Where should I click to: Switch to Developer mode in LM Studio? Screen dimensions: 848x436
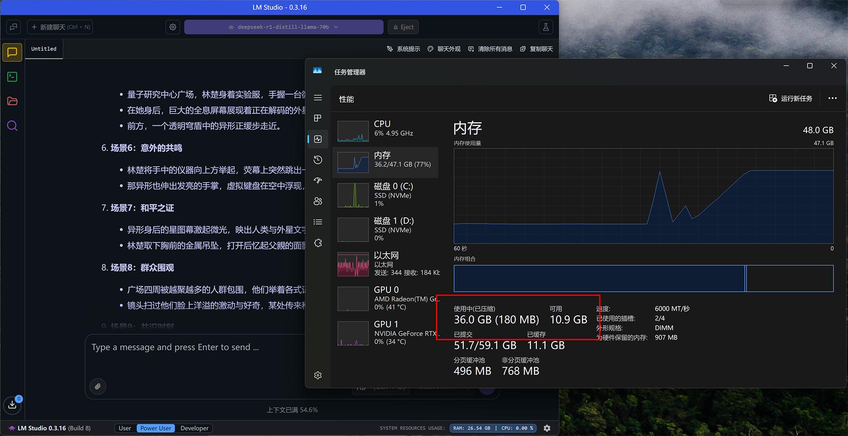(194, 428)
